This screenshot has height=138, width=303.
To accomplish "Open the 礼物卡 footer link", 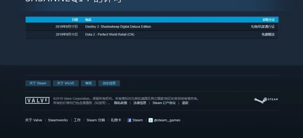I will tap(116, 120).
